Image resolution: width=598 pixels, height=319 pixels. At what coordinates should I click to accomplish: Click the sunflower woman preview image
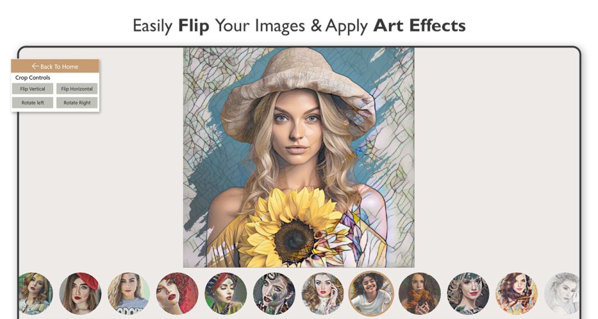click(298, 157)
